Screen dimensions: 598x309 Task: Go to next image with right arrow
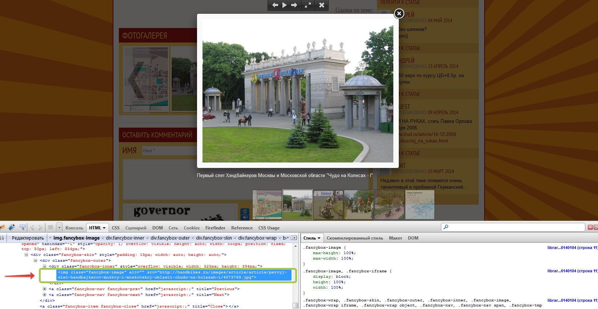pyautogui.click(x=294, y=5)
